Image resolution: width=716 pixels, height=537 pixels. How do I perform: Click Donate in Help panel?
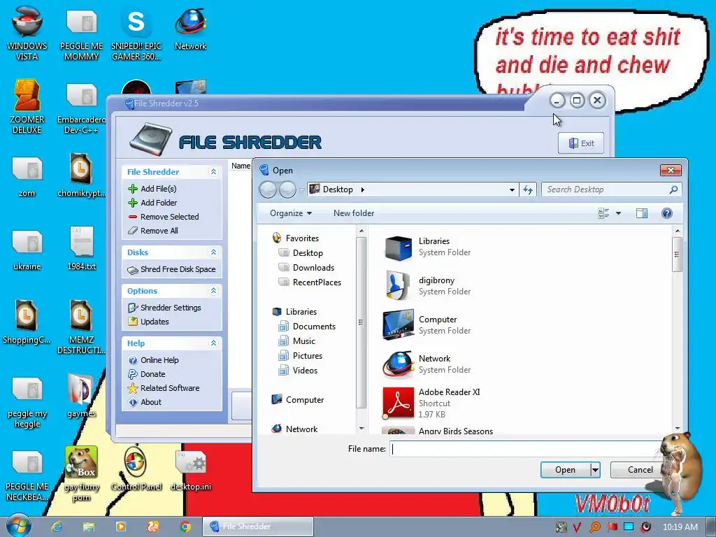(152, 375)
